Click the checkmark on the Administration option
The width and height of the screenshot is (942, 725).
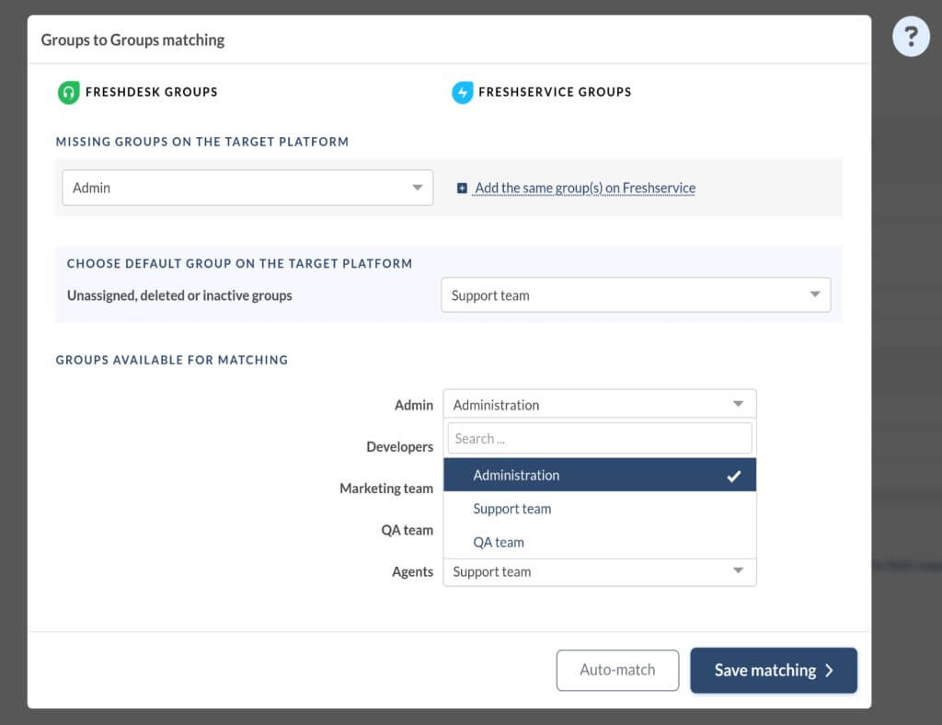point(733,476)
